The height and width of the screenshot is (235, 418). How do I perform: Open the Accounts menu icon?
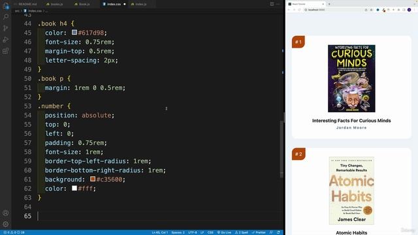tap(6, 213)
